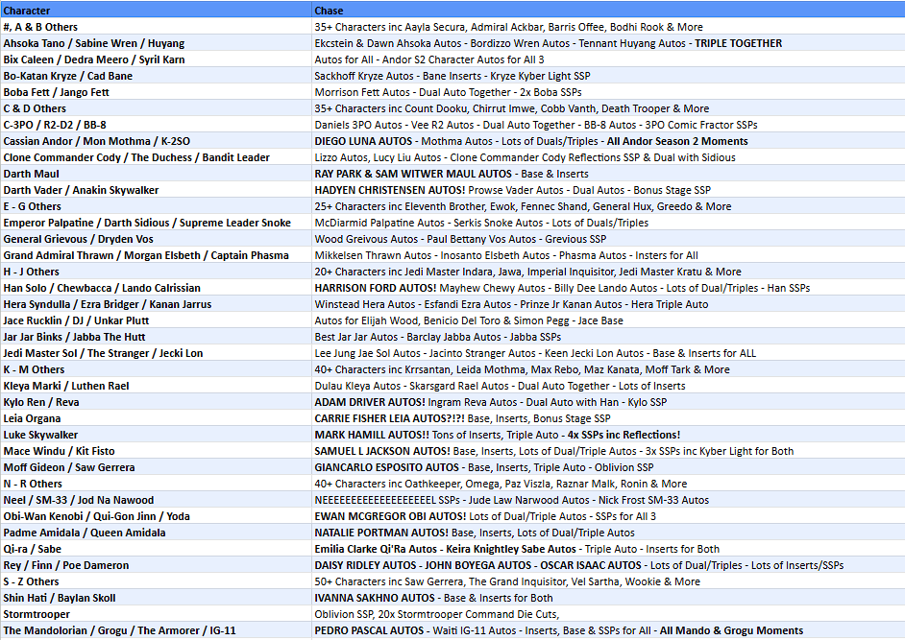
Task: Select 'Bo-Katan Kryze / Cad Bane' cell
Action: tap(156, 76)
